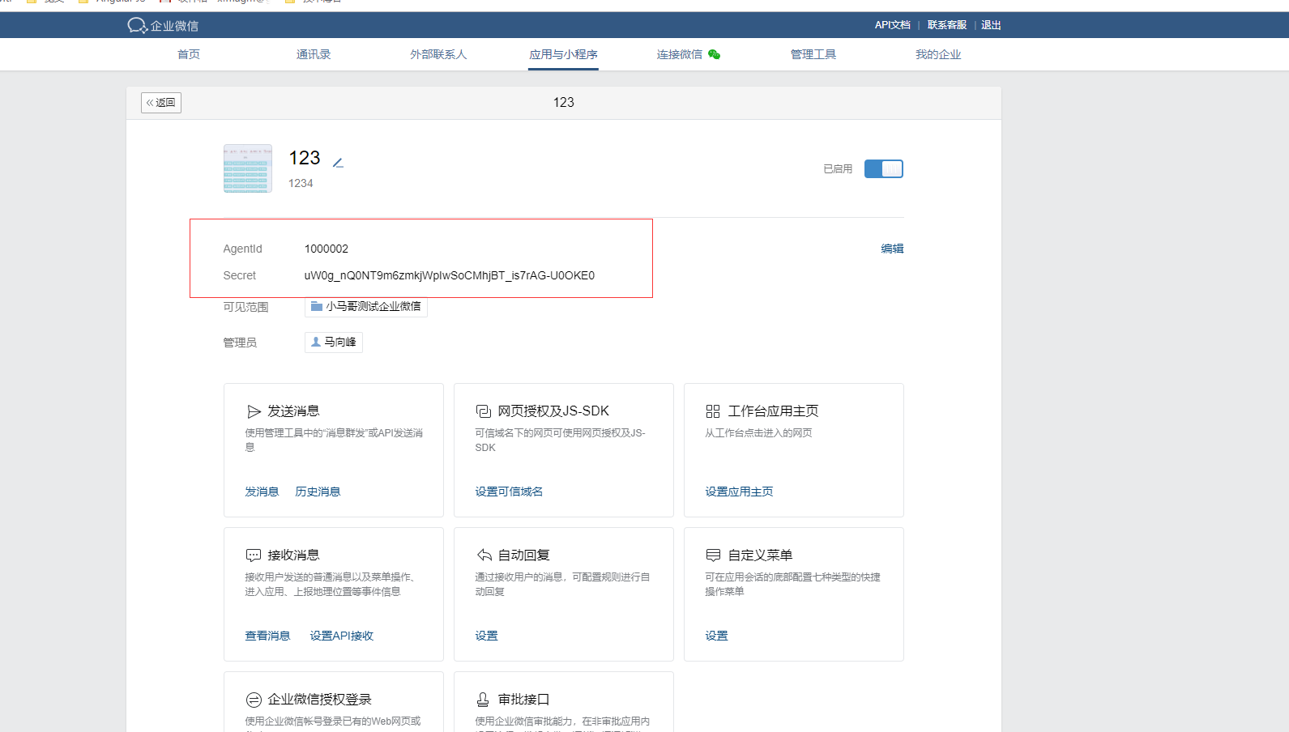Click the app description 1234
This screenshot has height=732, width=1289.
click(301, 183)
